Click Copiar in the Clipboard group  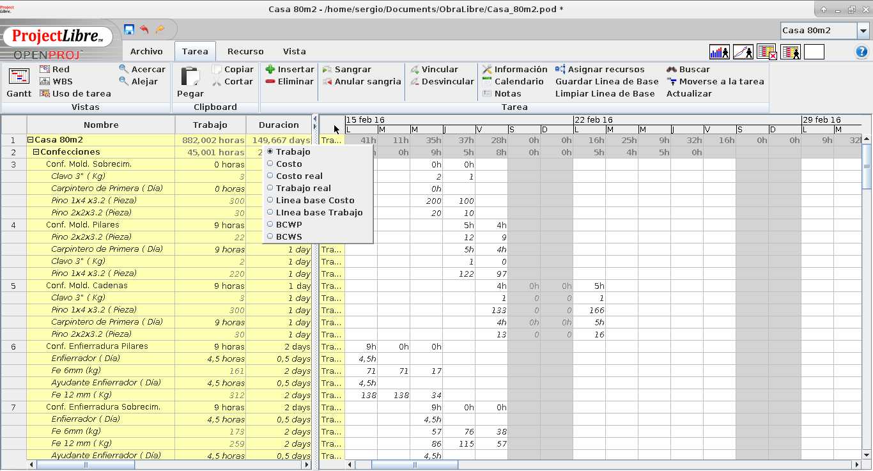click(x=233, y=69)
